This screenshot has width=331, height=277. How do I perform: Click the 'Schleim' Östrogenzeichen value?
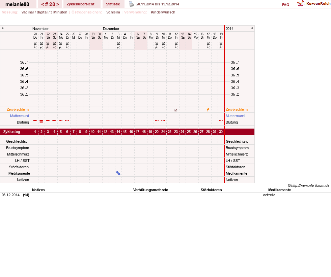[113, 12]
